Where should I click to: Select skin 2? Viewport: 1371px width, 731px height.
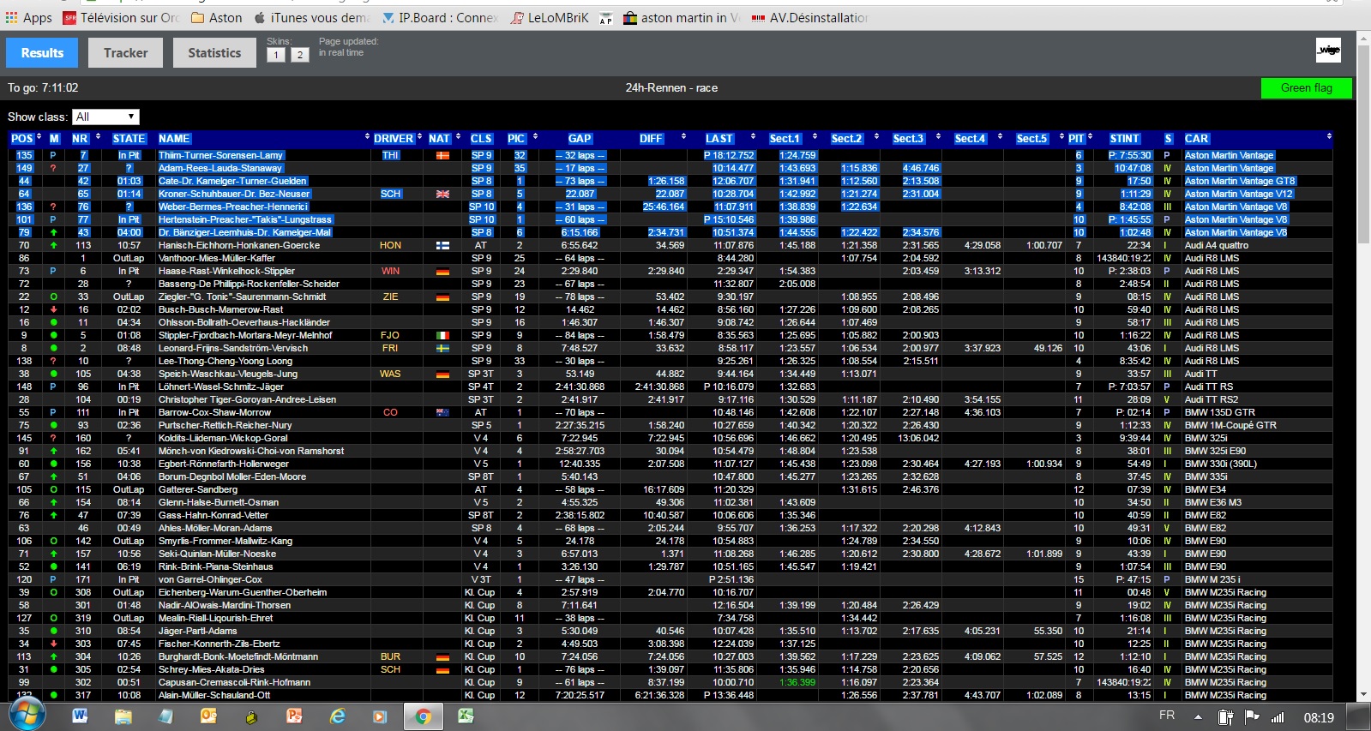pos(299,55)
